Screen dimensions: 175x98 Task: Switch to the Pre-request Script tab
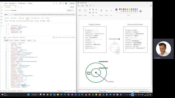(x=35, y=18)
